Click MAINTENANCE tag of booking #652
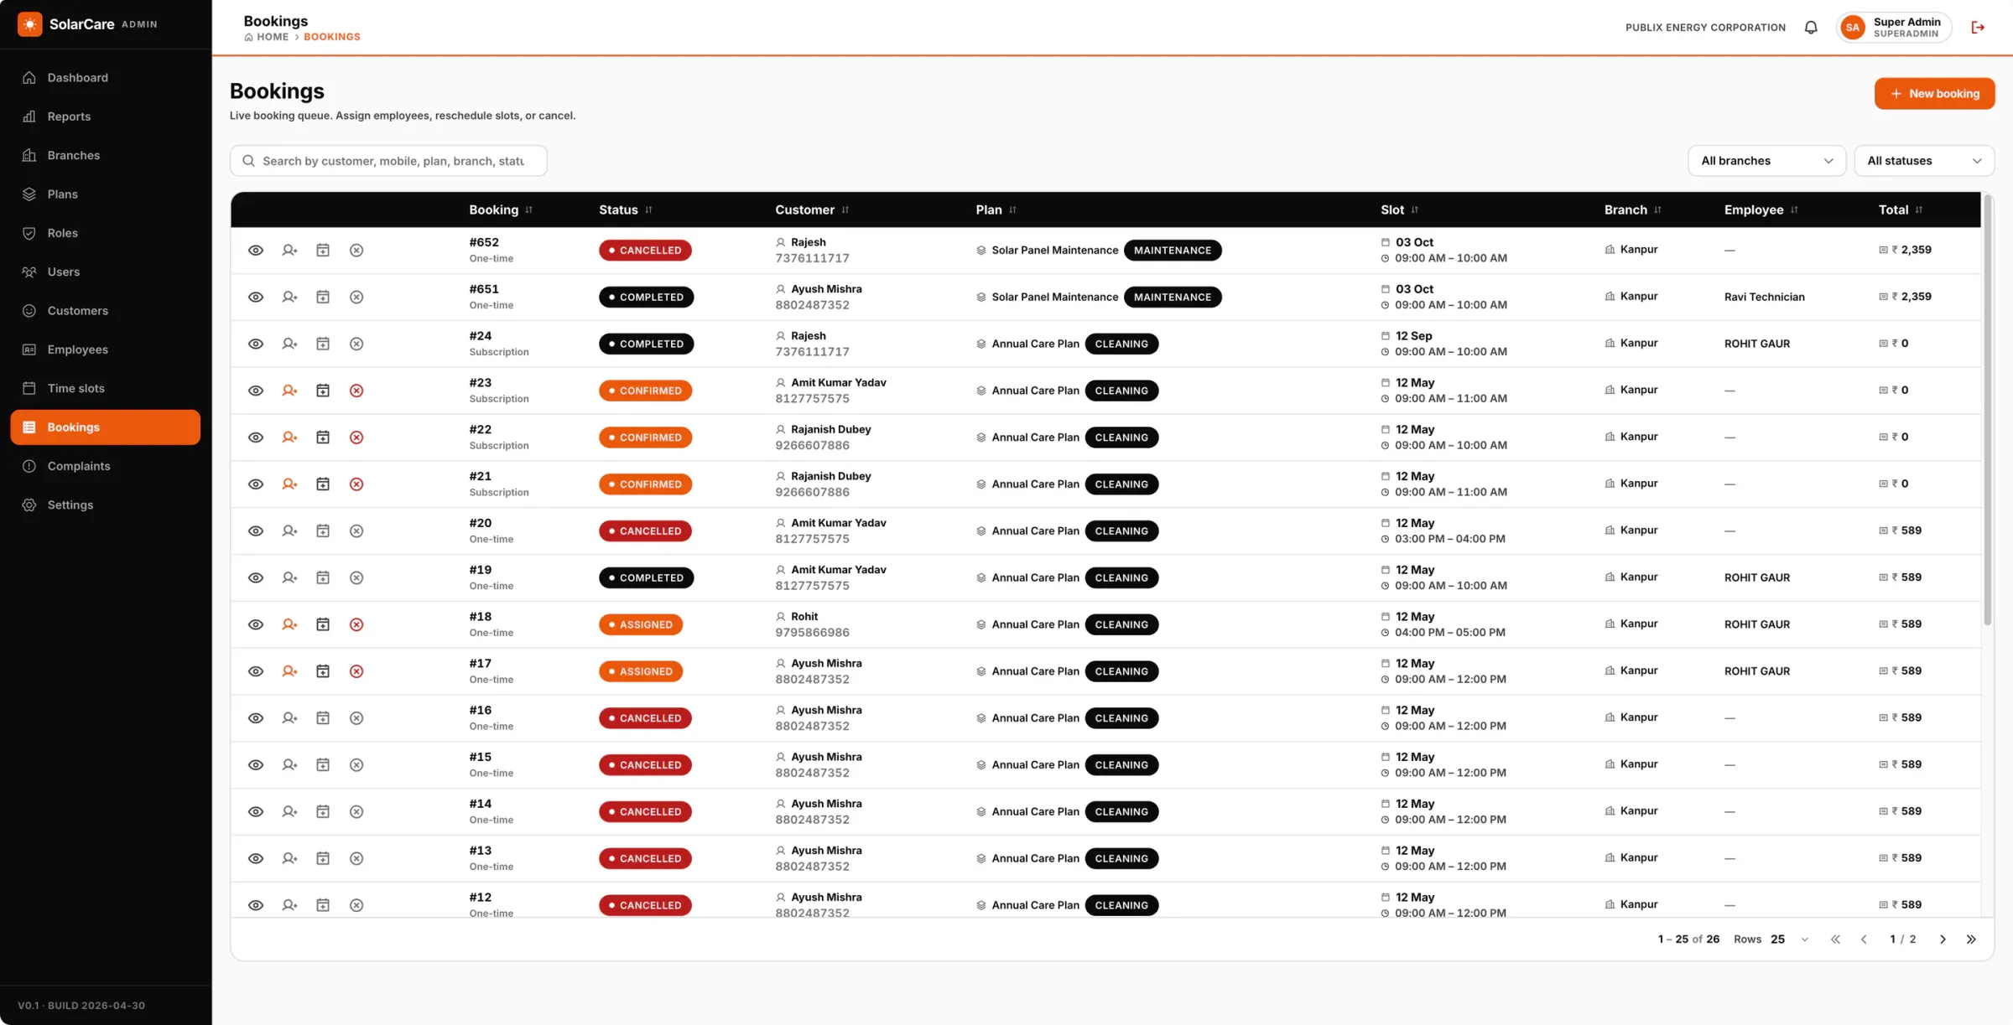2013x1025 pixels. pos(1172,250)
